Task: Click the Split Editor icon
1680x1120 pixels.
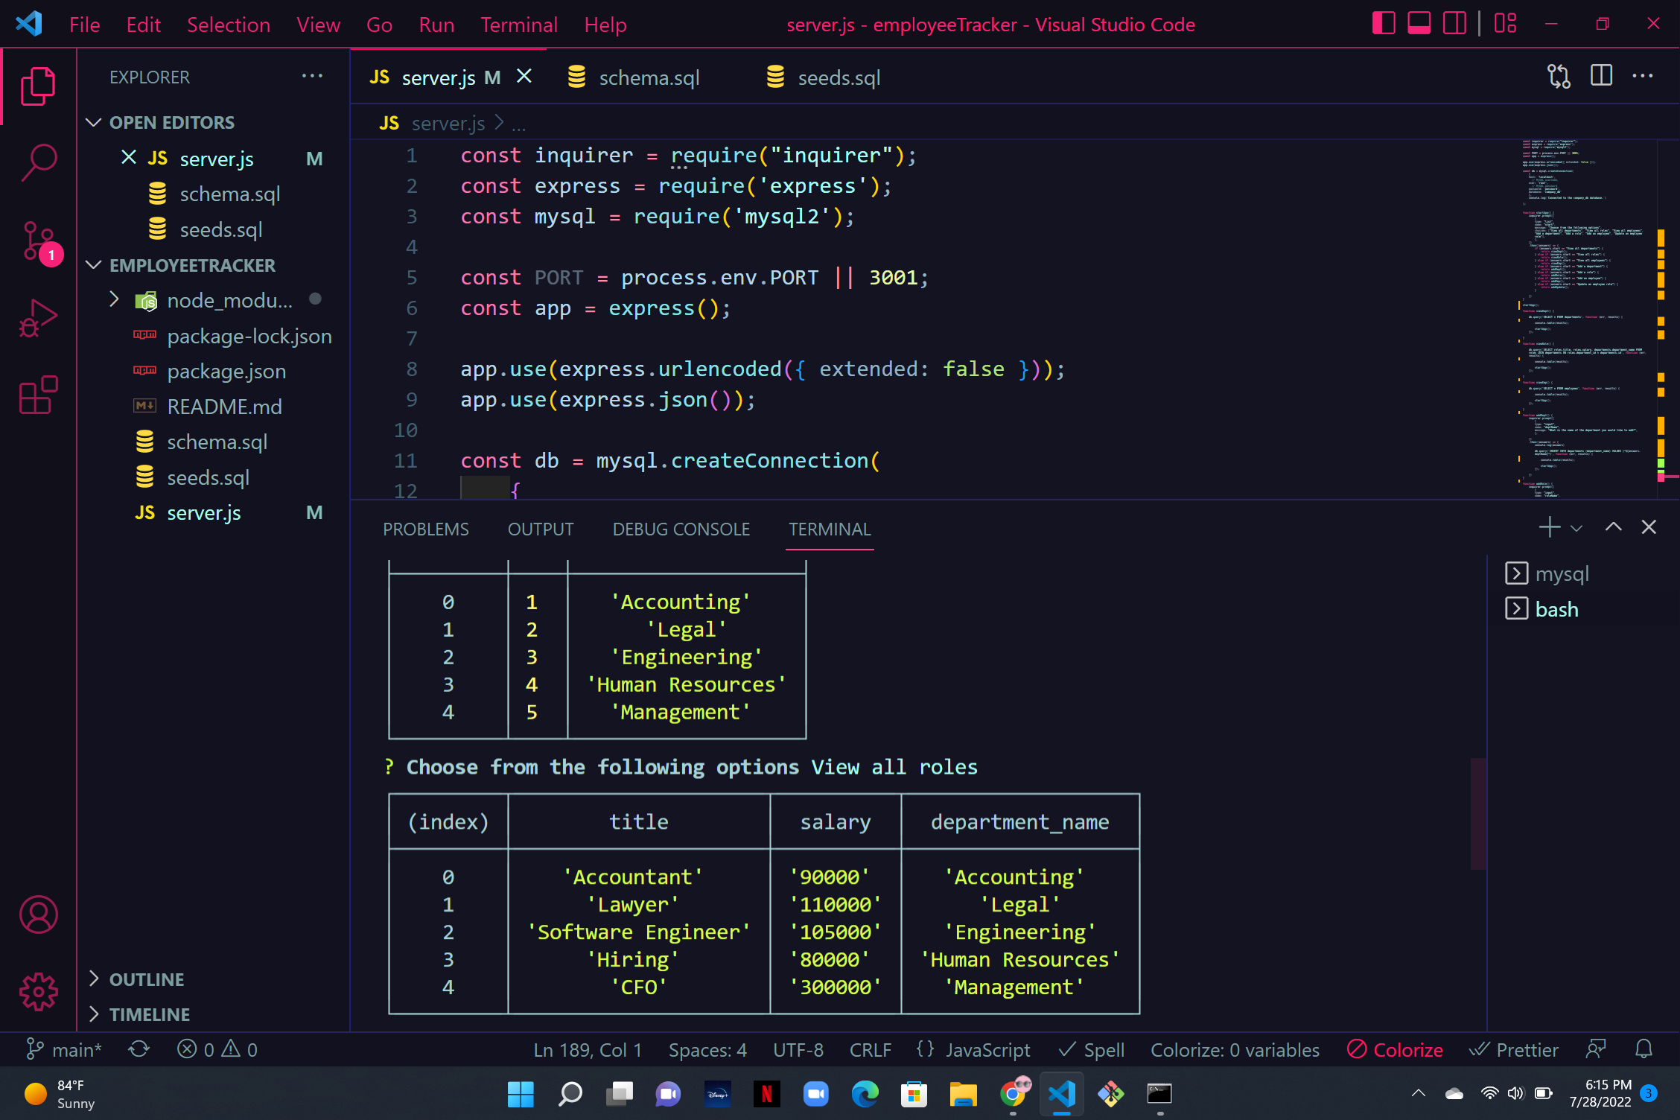Action: [x=1601, y=75]
